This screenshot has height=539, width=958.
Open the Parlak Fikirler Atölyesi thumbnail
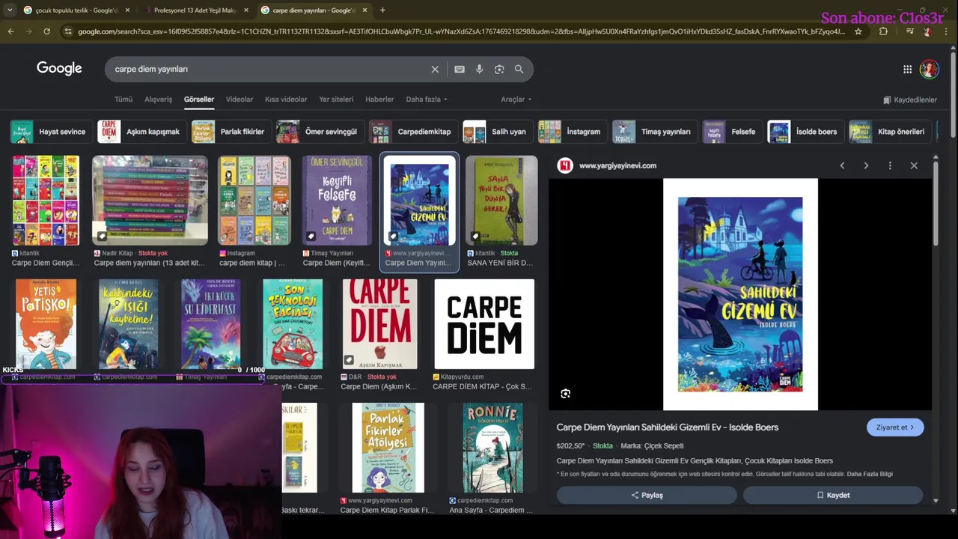[388, 448]
